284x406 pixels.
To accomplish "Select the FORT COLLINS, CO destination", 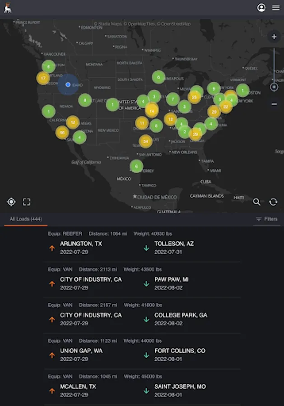I will point(180,351).
